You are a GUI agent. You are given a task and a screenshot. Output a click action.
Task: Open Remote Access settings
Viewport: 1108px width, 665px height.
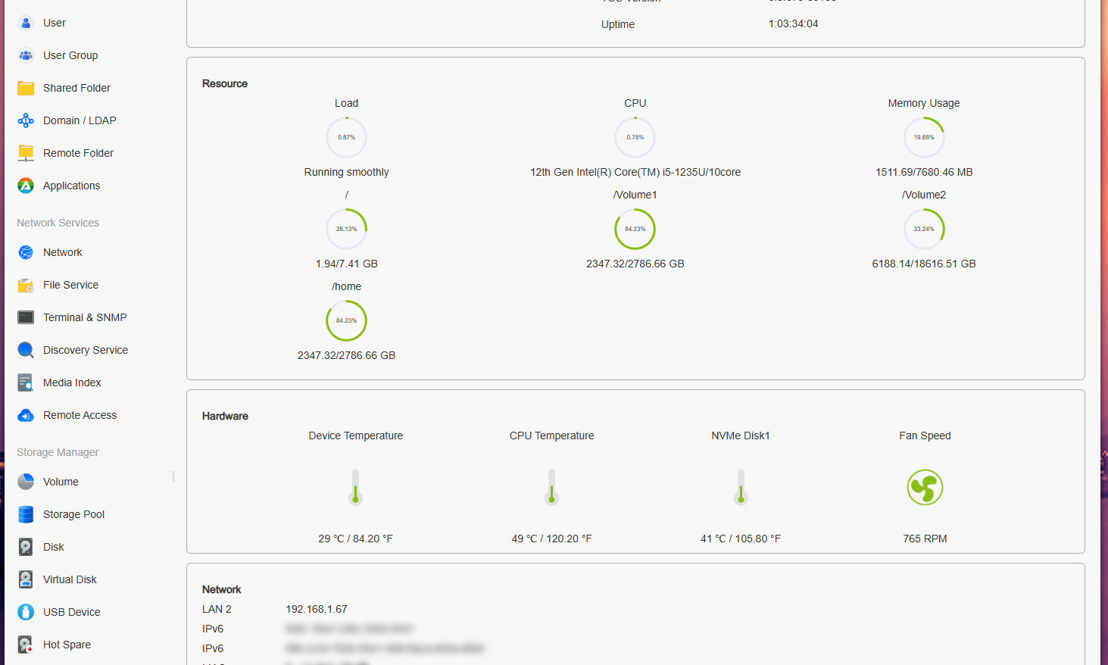pyautogui.click(x=80, y=415)
